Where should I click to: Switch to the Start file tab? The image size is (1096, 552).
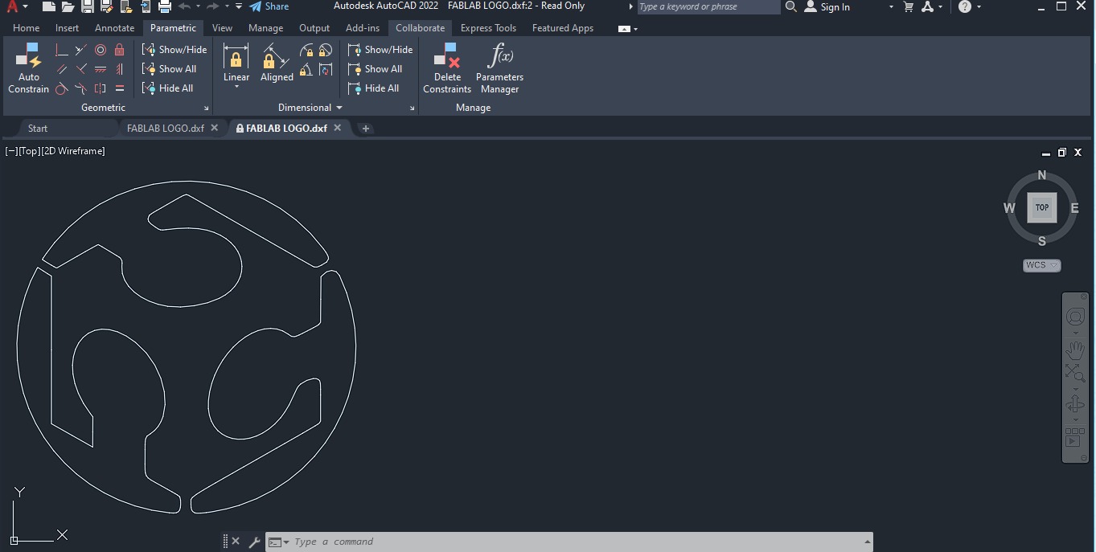click(37, 128)
